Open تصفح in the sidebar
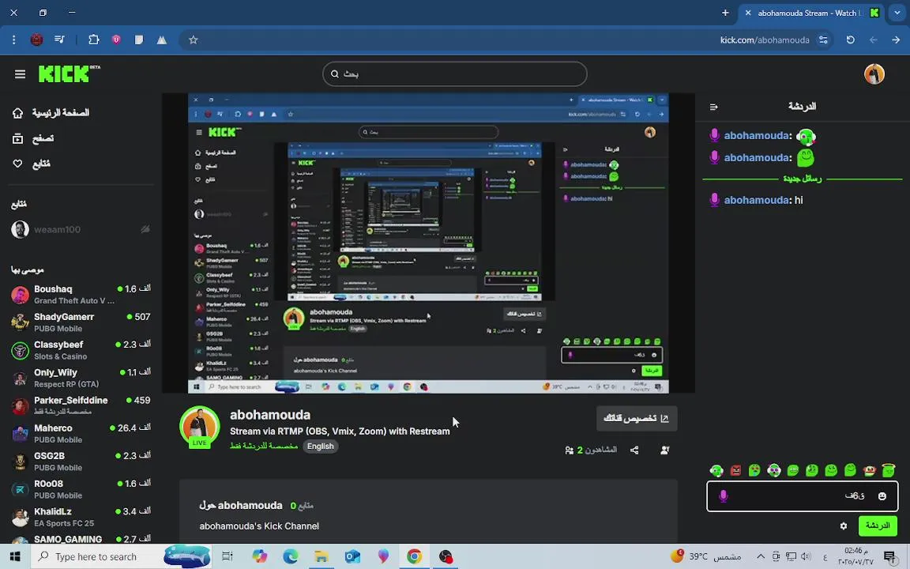 43,138
